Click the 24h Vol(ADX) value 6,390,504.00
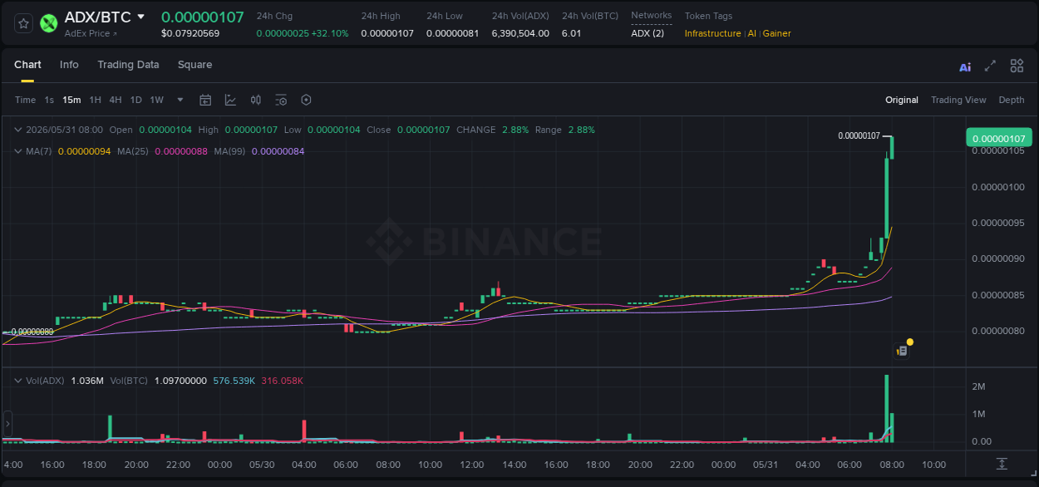Viewport: 1039px width, 487px height. (x=520, y=33)
